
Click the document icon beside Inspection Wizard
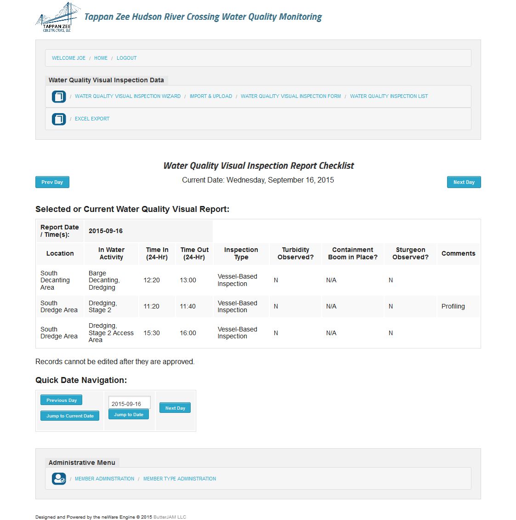click(59, 97)
